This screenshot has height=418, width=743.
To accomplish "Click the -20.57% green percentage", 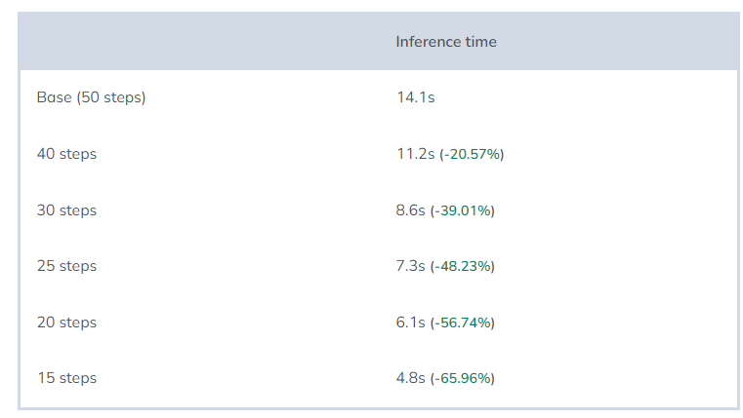I will click(x=473, y=154).
